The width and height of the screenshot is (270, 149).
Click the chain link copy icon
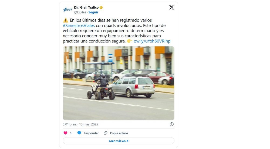pyautogui.click(x=105, y=133)
